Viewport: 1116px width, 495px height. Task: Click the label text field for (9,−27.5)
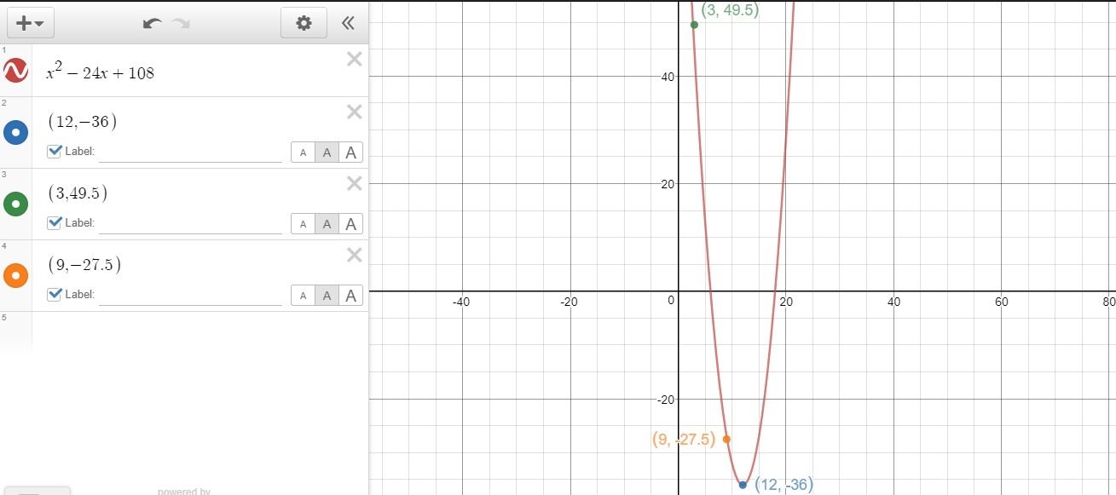point(190,295)
